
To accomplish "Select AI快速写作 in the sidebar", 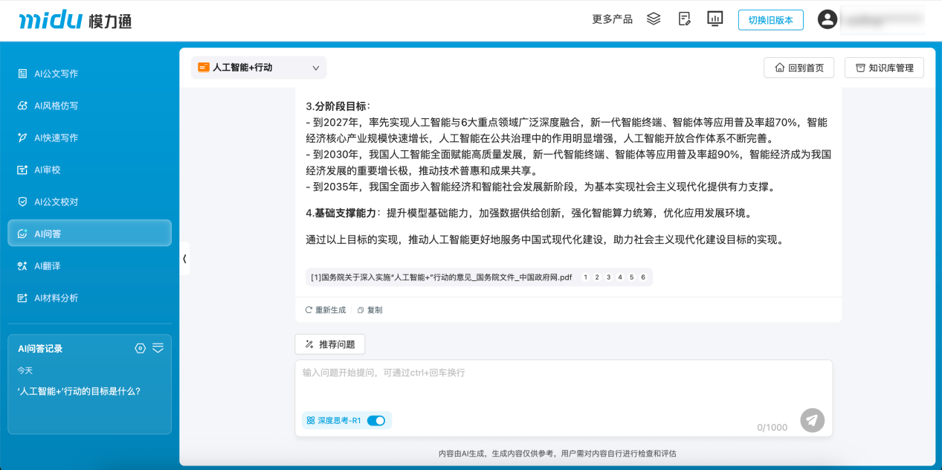I will pos(52,137).
